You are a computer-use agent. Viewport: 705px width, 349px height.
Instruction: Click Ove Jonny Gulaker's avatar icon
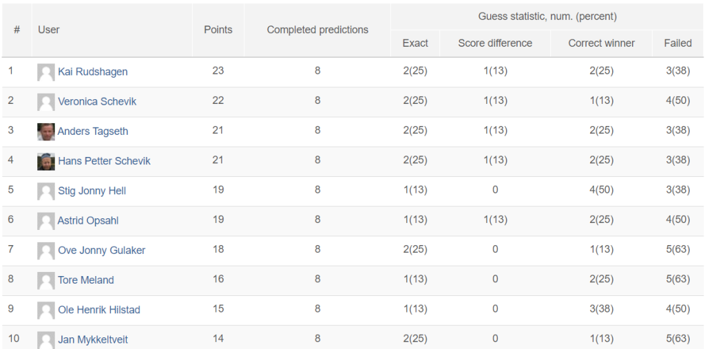[x=46, y=251]
